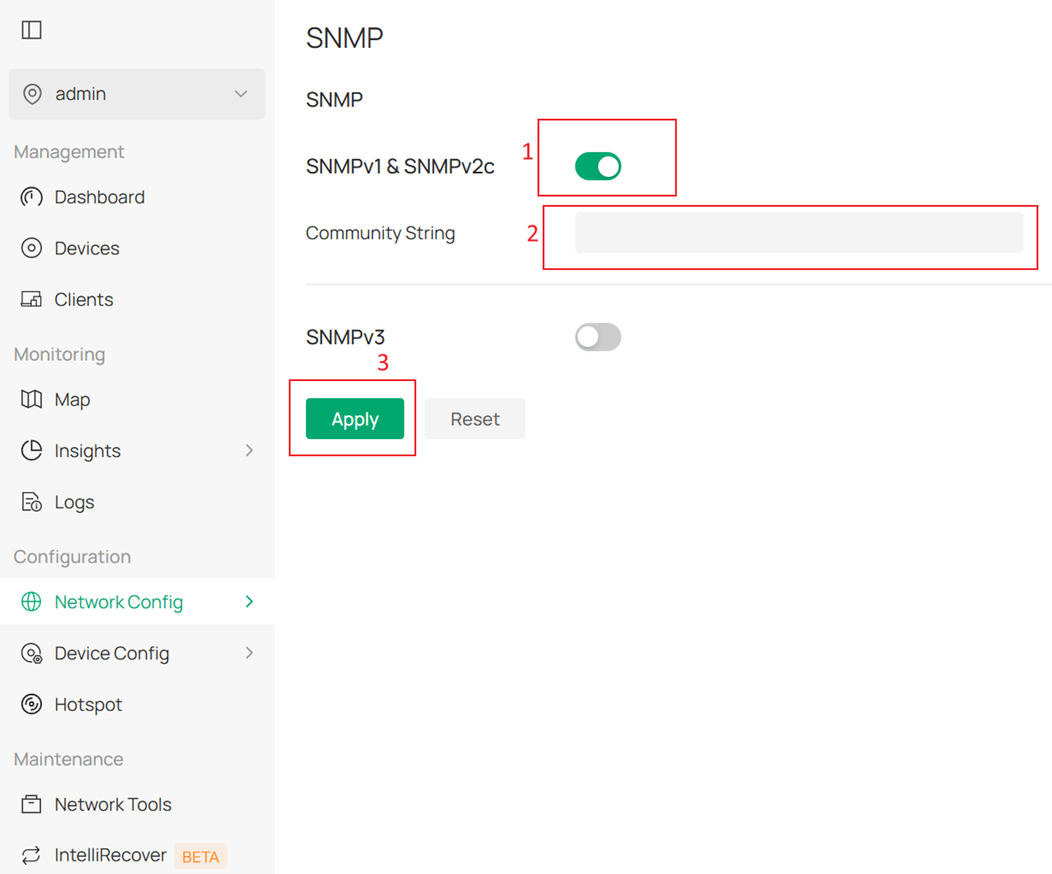Expand the Network Config chevron arrow
The height and width of the screenshot is (874, 1052).
pyautogui.click(x=250, y=602)
